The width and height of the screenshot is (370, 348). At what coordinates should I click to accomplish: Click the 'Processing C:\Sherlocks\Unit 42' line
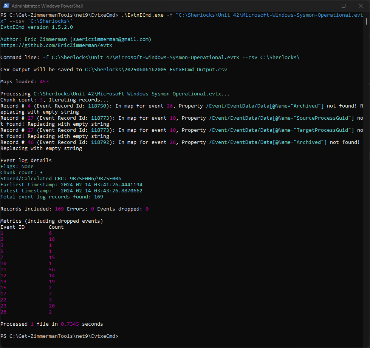coord(115,94)
